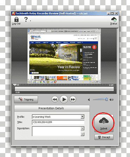Viewport: 130px width, 157px height.
Task: Click the loud speaker icon
Action: (111, 100)
